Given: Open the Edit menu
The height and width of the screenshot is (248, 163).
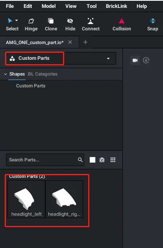Looking at the screenshot, I should [x=28, y=6].
